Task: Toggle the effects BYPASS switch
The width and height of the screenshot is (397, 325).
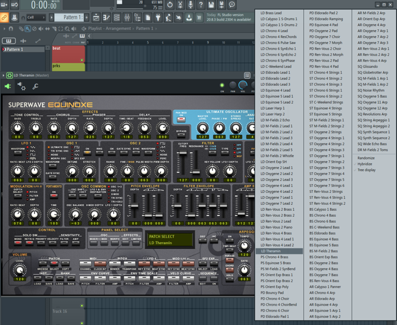Action: pyautogui.click(x=181, y=135)
